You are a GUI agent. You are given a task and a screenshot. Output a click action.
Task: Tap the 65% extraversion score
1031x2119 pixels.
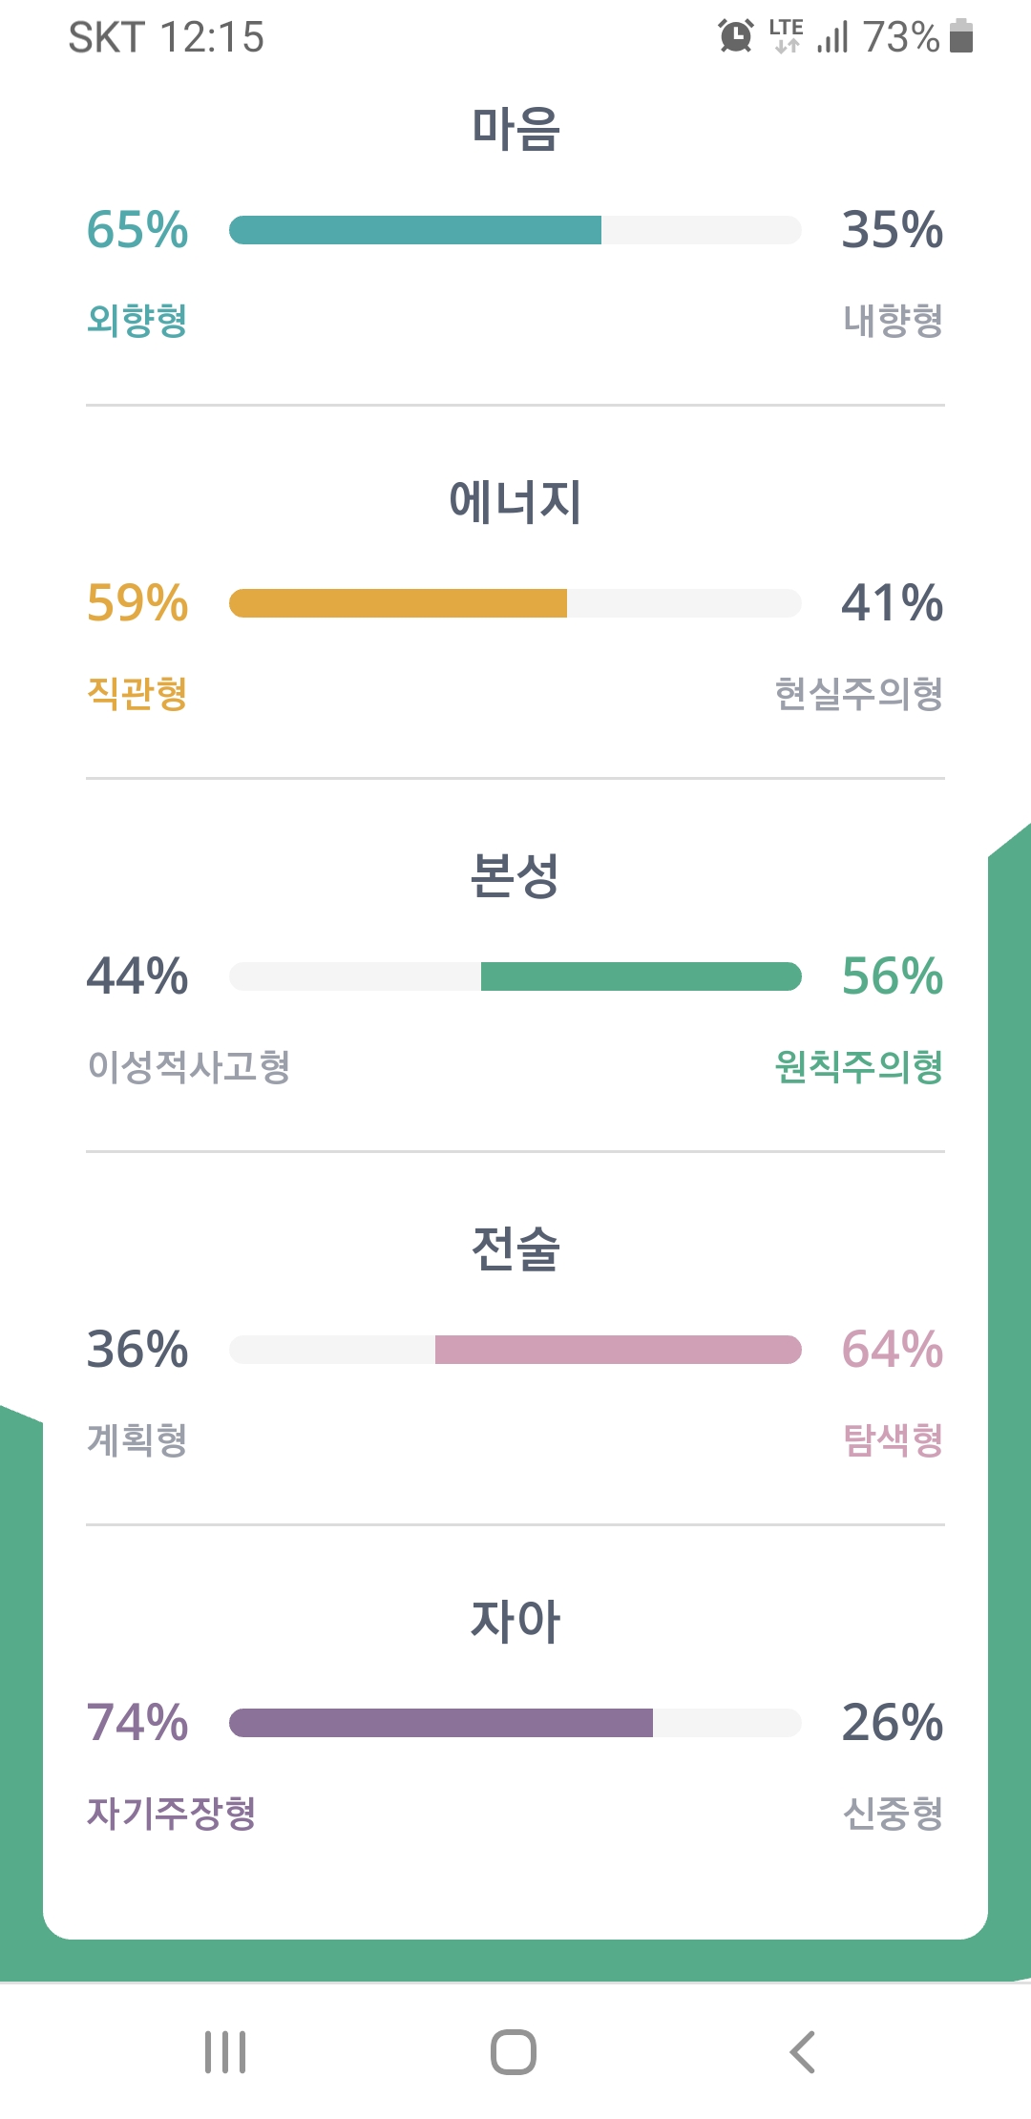click(x=137, y=230)
